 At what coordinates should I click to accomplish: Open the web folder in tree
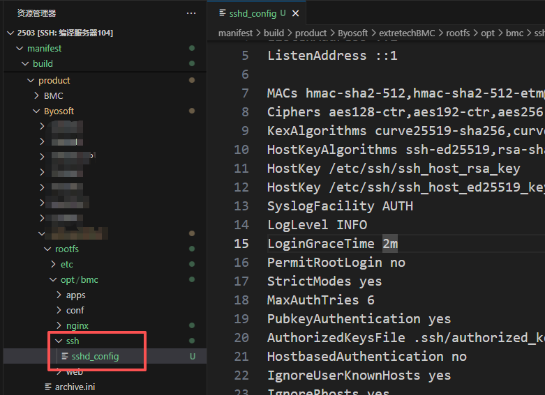pyautogui.click(x=74, y=372)
